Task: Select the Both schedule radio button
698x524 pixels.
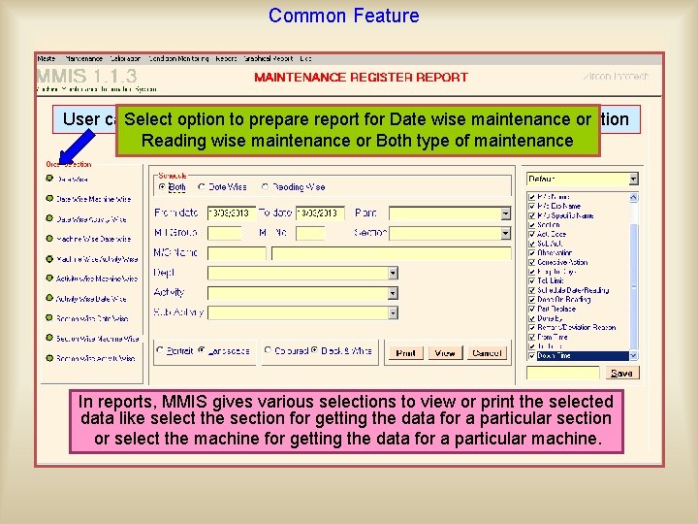Action: (x=162, y=186)
